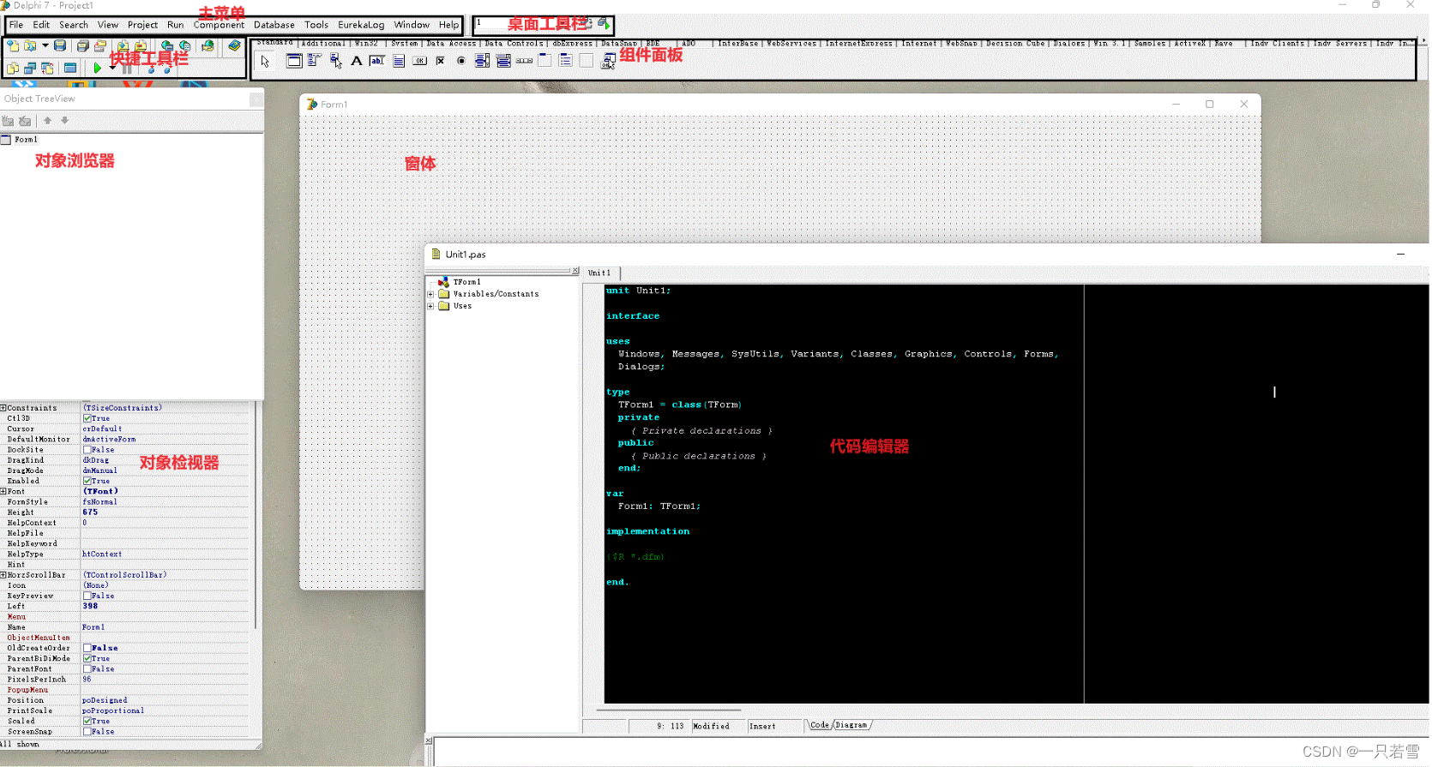Pick the ActionList component icon

pyautogui.click(x=608, y=61)
